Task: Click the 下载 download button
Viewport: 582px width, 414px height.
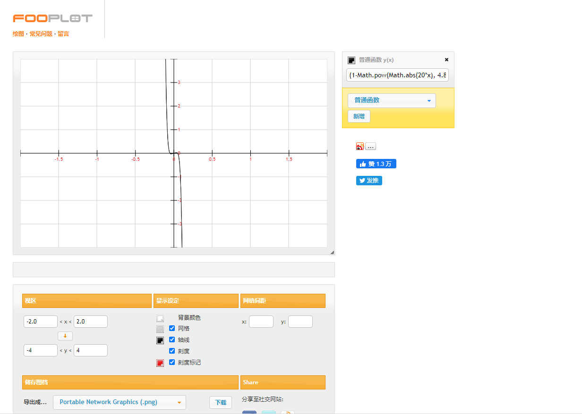Action: [221, 402]
